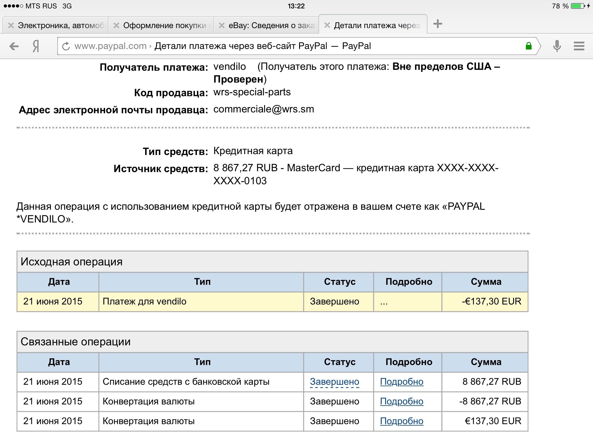Close the Детали платежа tab
This screenshot has height=445, width=593.
coord(327,25)
